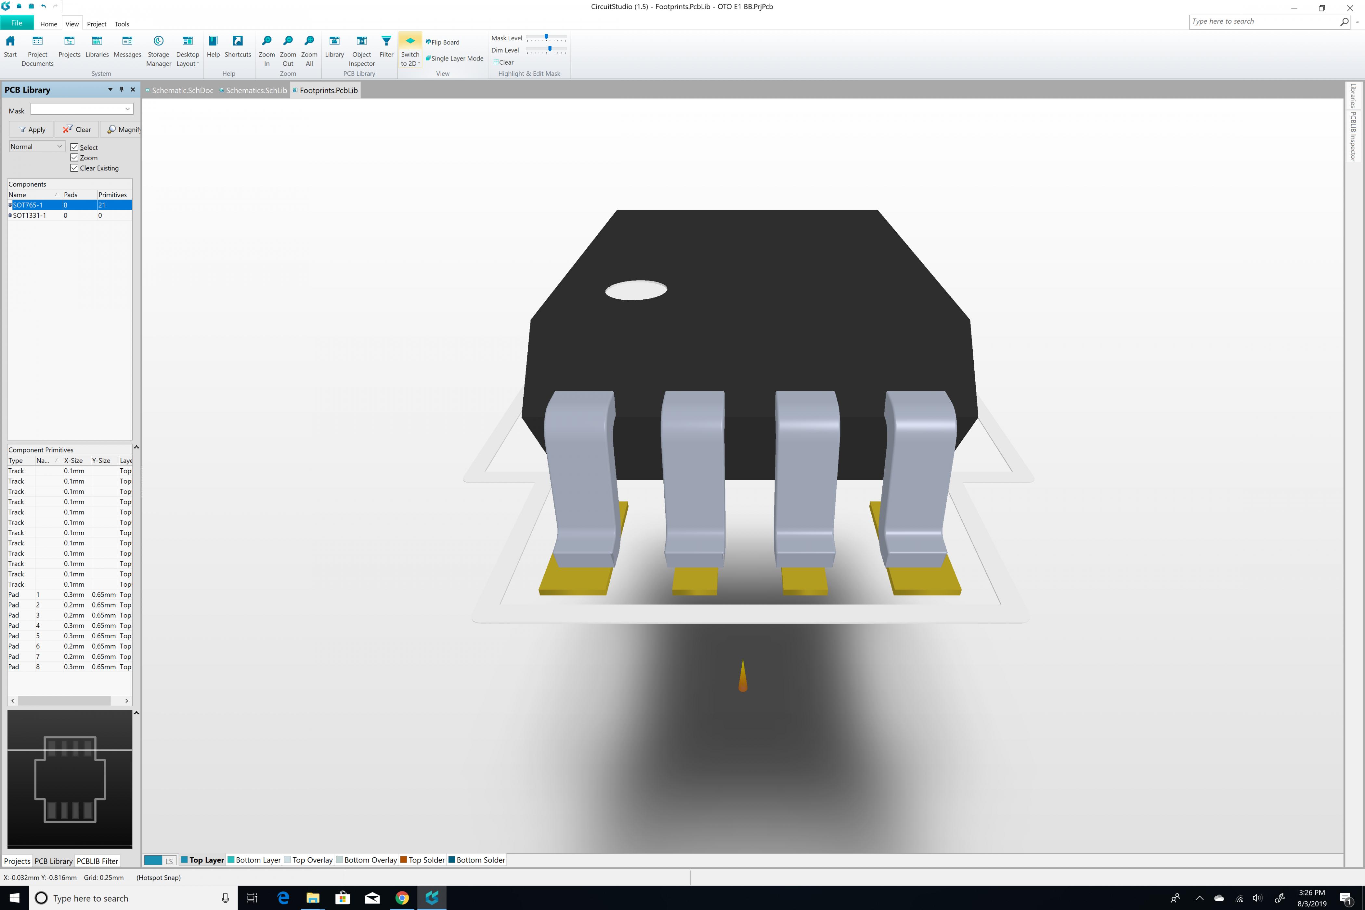Open Storage Manager
Image resolution: width=1365 pixels, height=910 pixels.
point(159,50)
